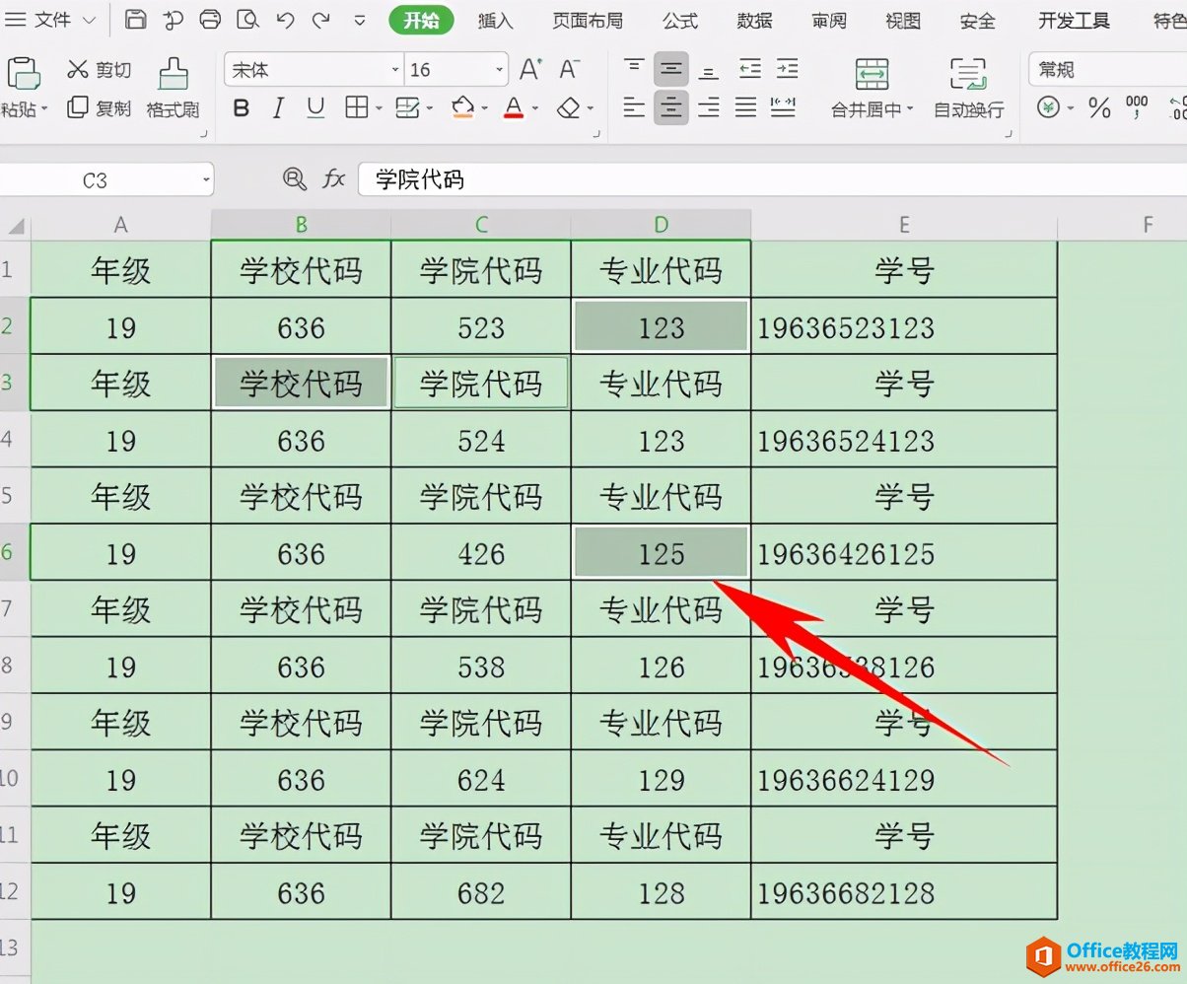Switch to the Insert (插入) tab
Screen dimensions: 1187x984
tap(495, 21)
